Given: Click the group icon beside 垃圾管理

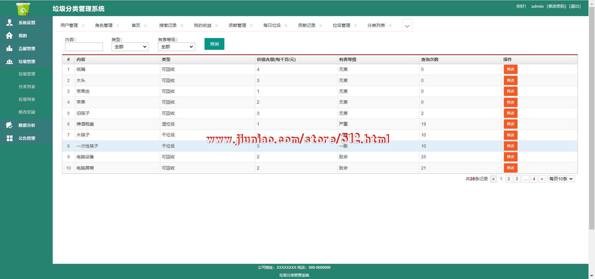Looking at the screenshot, I should tap(10, 62).
